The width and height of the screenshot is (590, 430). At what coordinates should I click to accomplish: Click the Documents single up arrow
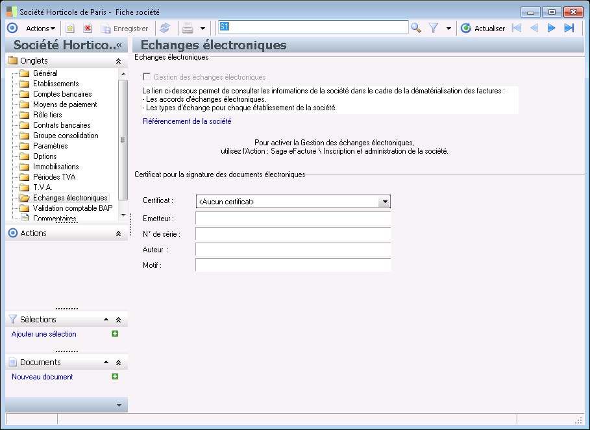[106, 363]
